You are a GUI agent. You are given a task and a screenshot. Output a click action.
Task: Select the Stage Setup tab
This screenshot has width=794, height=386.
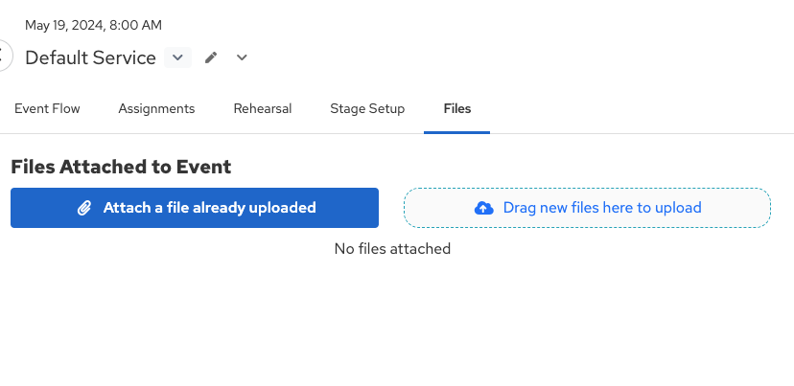(x=367, y=109)
